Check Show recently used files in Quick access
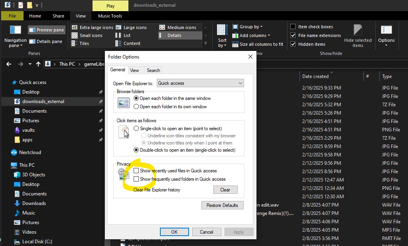The height and width of the screenshot is (246, 408). click(137, 170)
